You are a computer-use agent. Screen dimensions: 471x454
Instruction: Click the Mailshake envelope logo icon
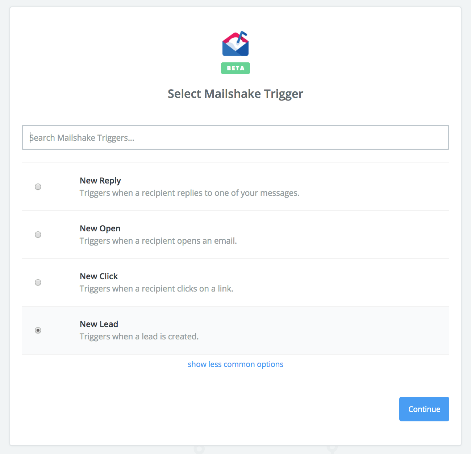click(236, 44)
